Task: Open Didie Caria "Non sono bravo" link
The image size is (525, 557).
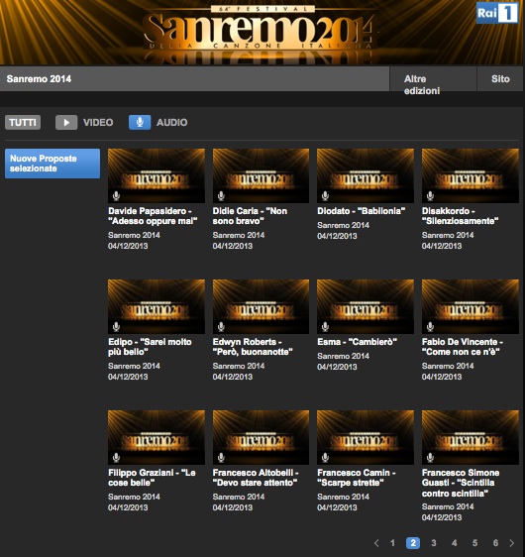Action: pos(250,216)
